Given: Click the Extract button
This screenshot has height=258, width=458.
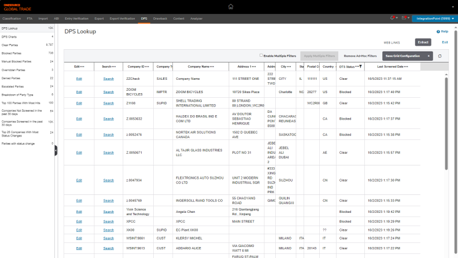Looking at the screenshot, I should click(x=423, y=42).
